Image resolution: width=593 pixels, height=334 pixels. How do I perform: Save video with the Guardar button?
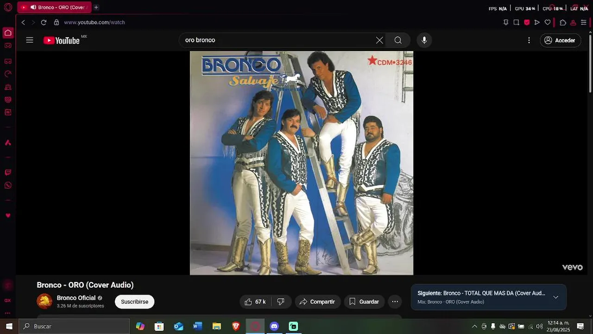(x=364, y=302)
